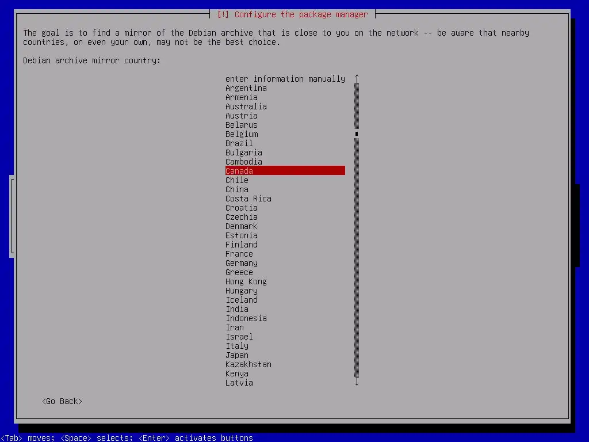This screenshot has height=442, width=589.
Task: Select Bulgaria as archive mirror country
Action: pyautogui.click(x=285, y=153)
